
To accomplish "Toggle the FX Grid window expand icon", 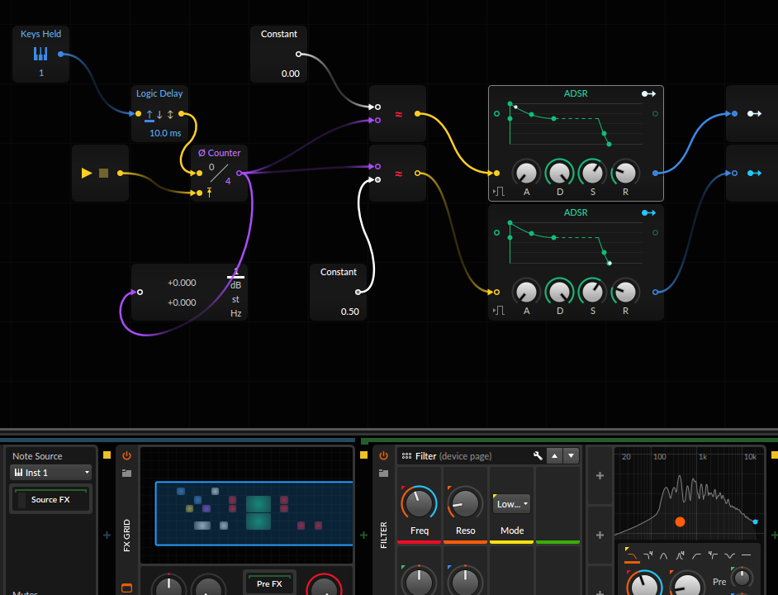I will (126, 588).
